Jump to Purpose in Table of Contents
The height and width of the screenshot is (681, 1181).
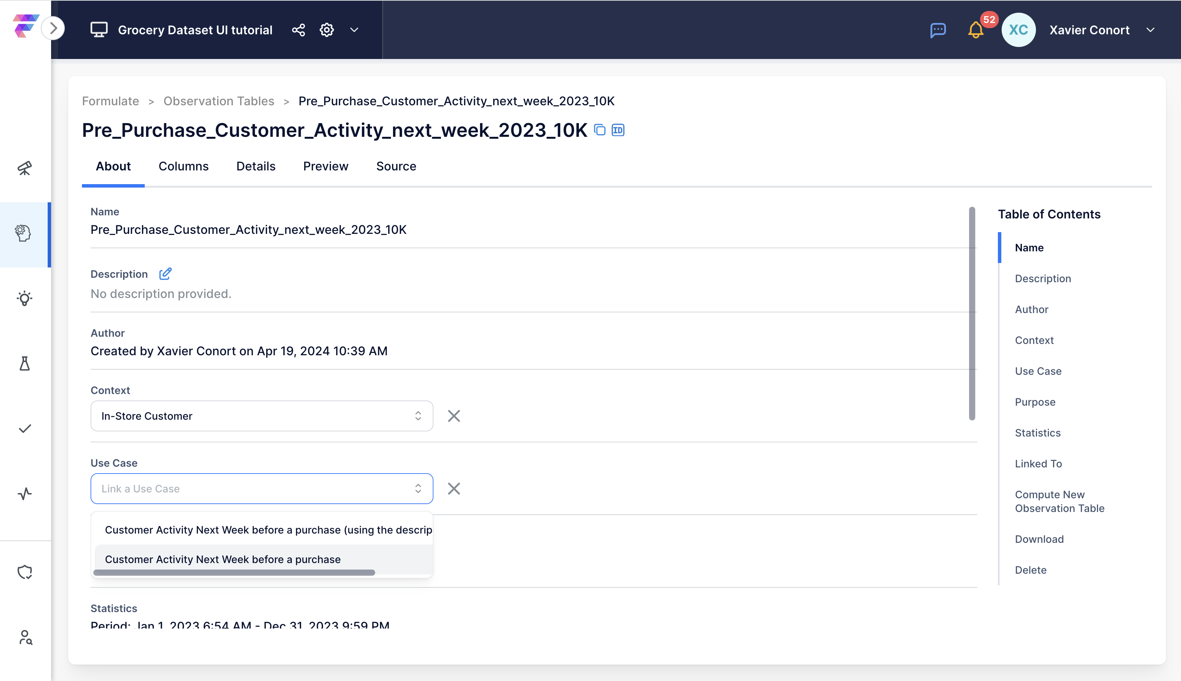pyautogui.click(x=1035, y=402)
